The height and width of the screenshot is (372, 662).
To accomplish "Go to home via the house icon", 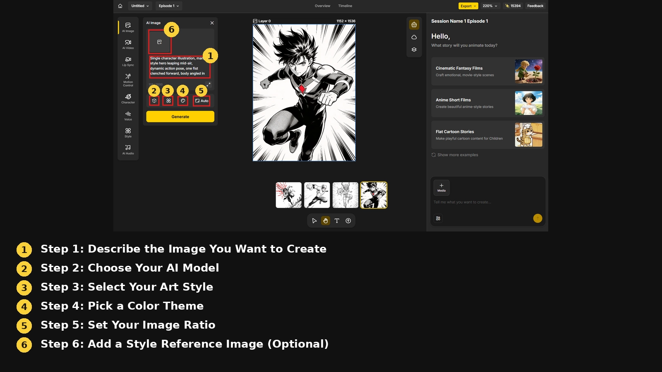I will pos(120,6).
